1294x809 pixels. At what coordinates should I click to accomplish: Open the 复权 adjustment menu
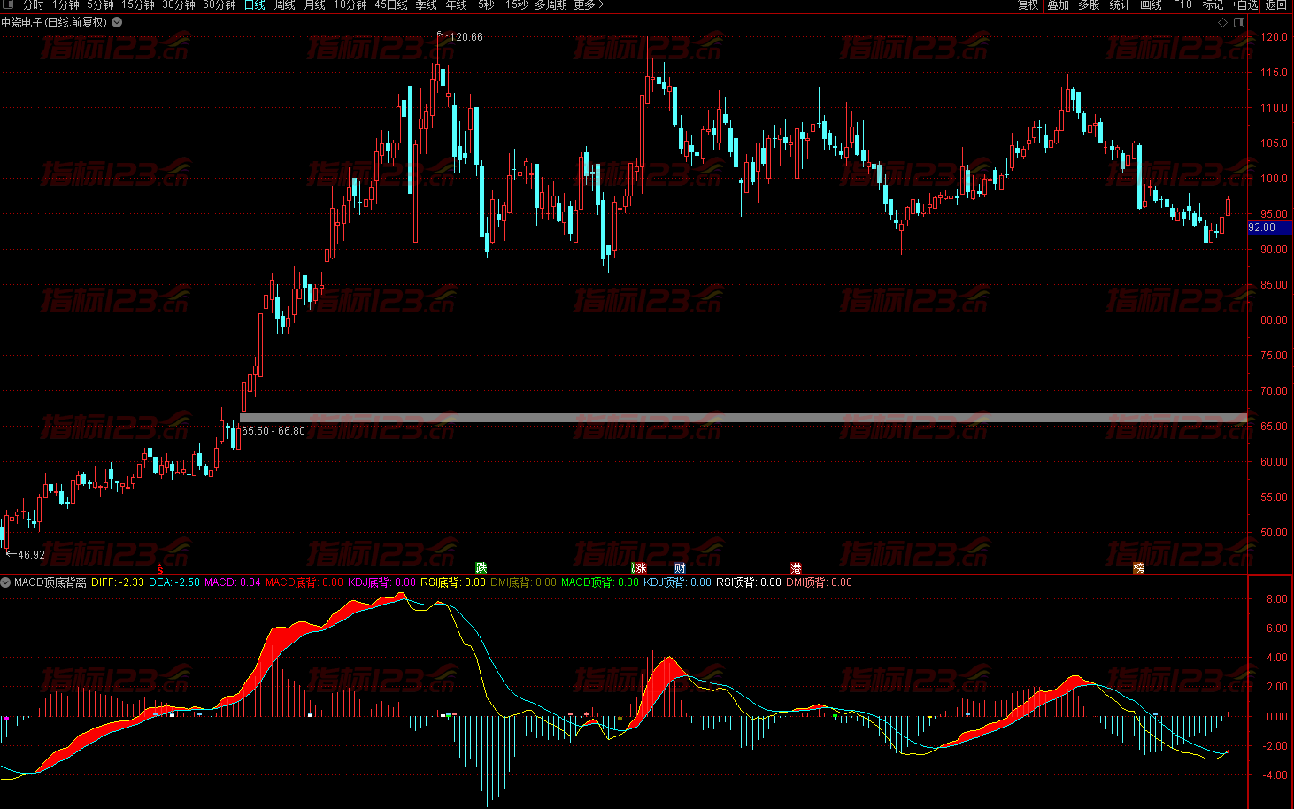coord(1028,5)
